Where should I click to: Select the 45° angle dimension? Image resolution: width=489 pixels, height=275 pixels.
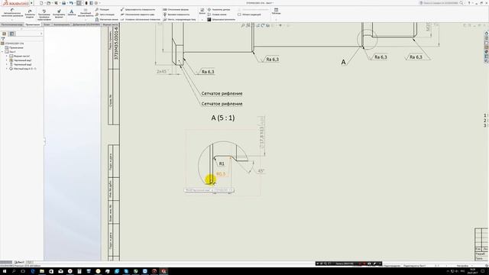click(x=261, y=171)
